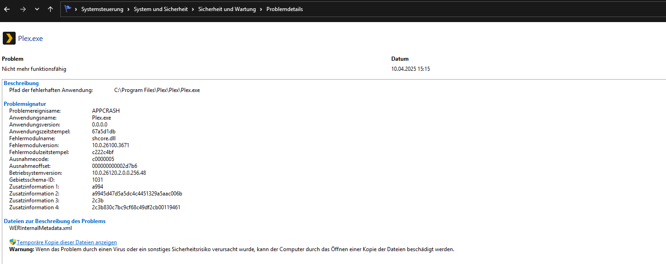
Task: Click the Datum column header
Action: (x=400, y=59)
